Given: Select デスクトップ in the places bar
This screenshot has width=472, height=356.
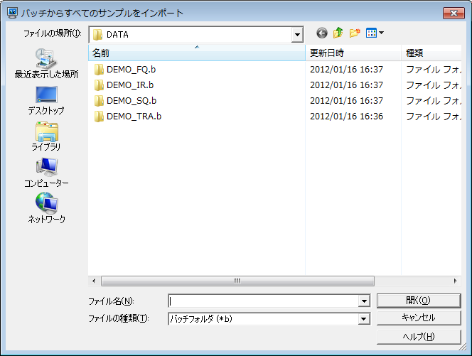Looking at the screenshot, I should 46,100.
